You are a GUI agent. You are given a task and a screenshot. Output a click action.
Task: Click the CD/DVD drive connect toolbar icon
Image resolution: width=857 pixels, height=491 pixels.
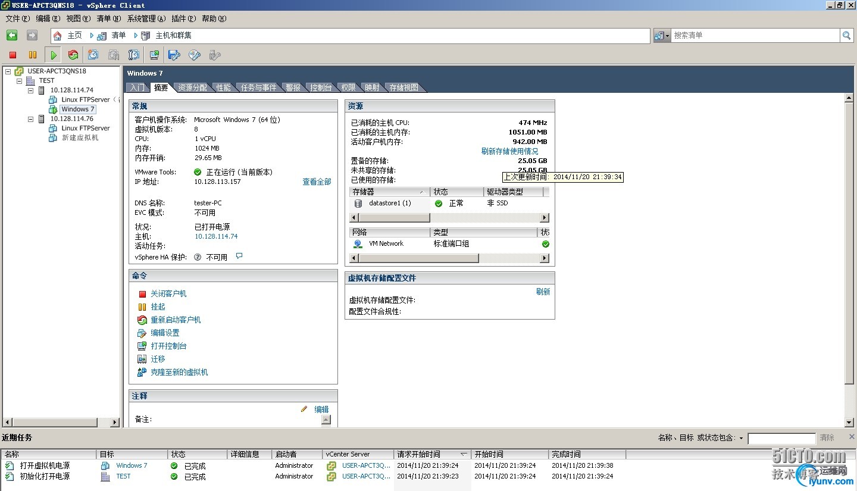tap(195, 55)
